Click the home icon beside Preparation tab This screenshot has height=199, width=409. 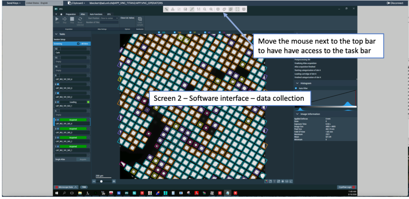tap(61, 14)
